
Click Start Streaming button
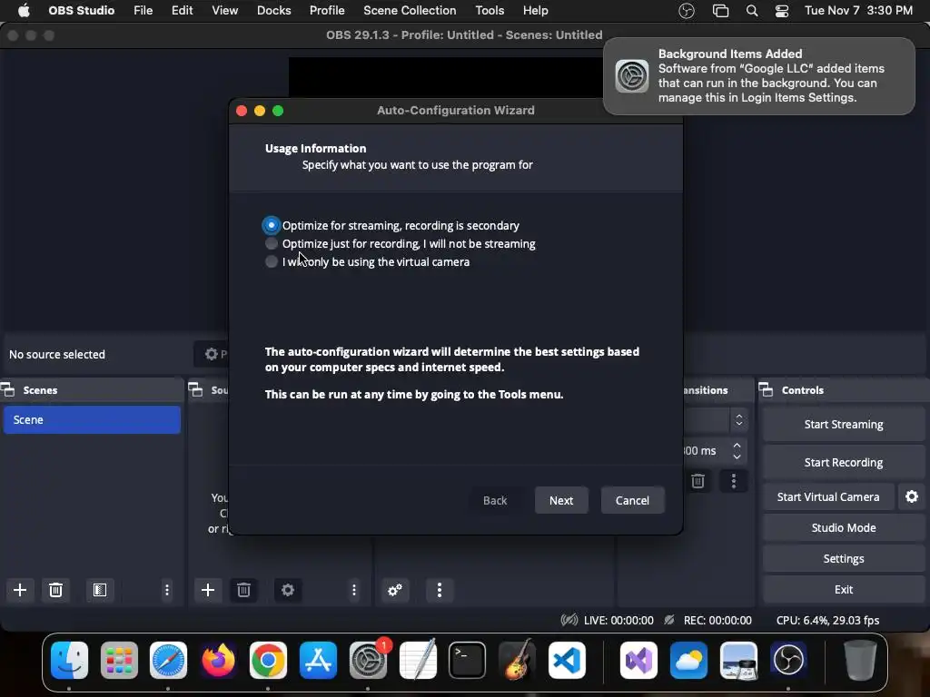click(x=844, y=425)
